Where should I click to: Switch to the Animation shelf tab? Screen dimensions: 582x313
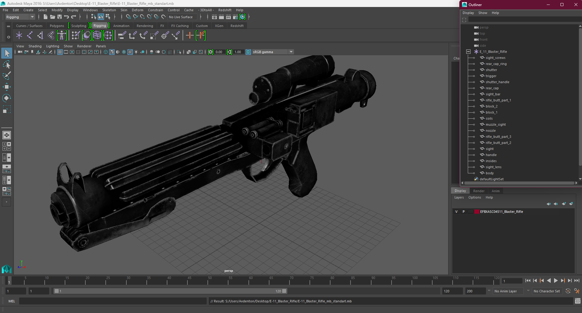click(121, 26)
